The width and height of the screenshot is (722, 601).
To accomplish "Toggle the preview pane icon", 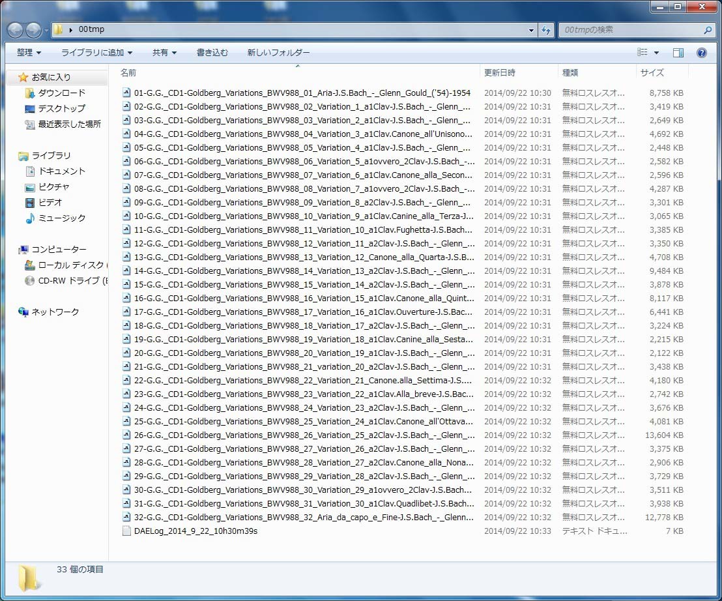I will (678, 53).
